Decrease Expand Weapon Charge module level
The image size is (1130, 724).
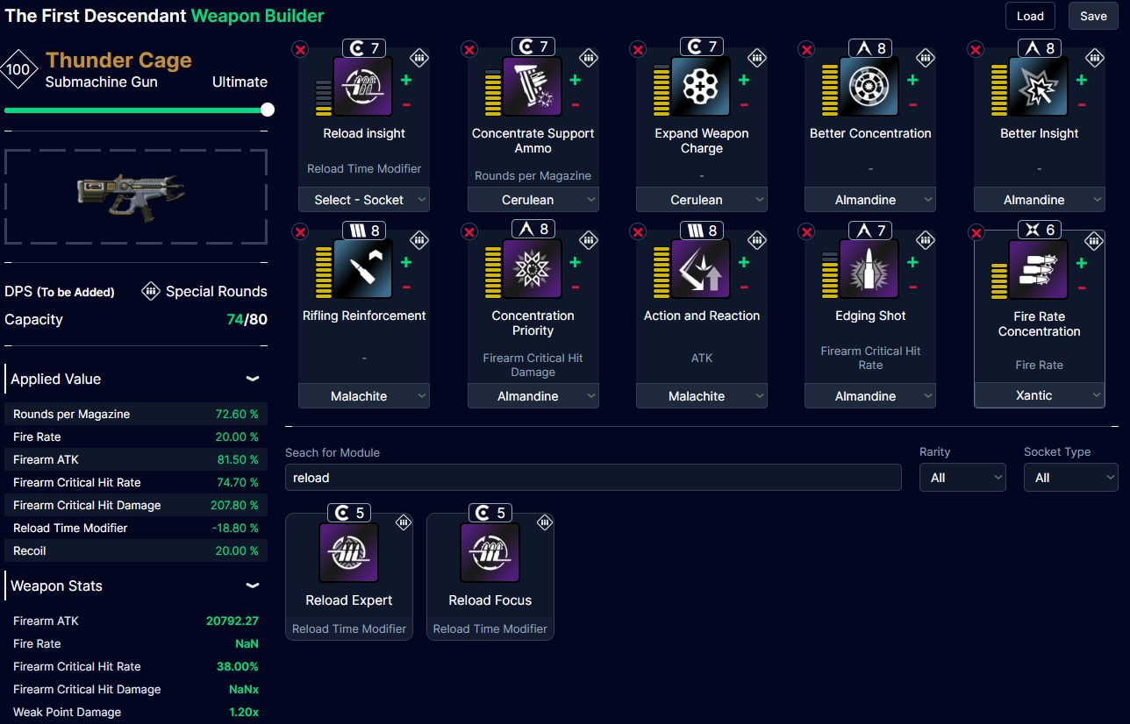click(x=744, y=105)
